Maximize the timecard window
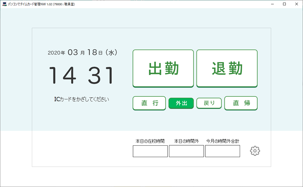Screen dimensions: 303x187 pyautogui.click(x=284, y=4)
